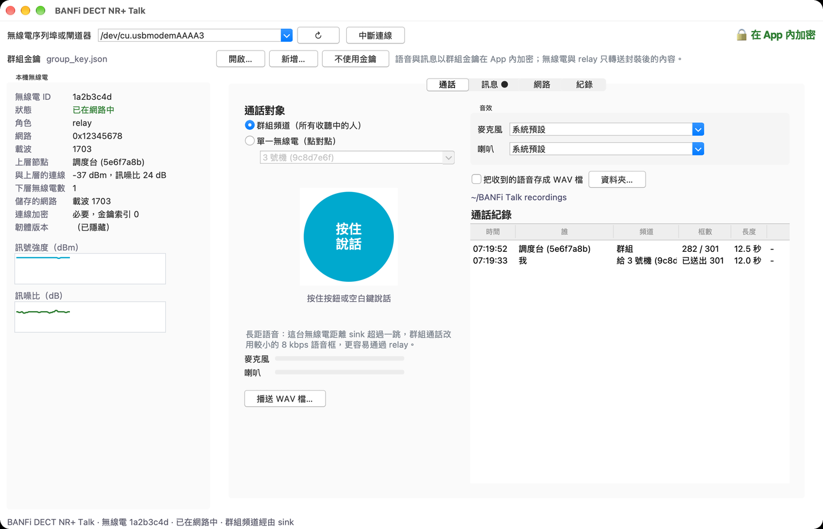Open the 紀錄 tab
Screen dimensions: 823x529
[x=584, y=85]
